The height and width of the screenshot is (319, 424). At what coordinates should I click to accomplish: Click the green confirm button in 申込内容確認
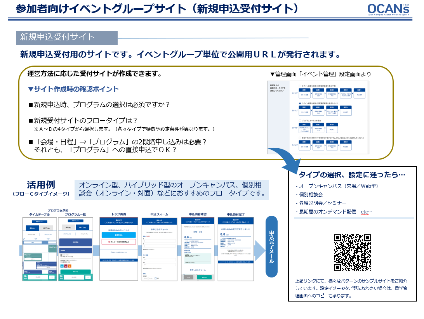(204, 277)
